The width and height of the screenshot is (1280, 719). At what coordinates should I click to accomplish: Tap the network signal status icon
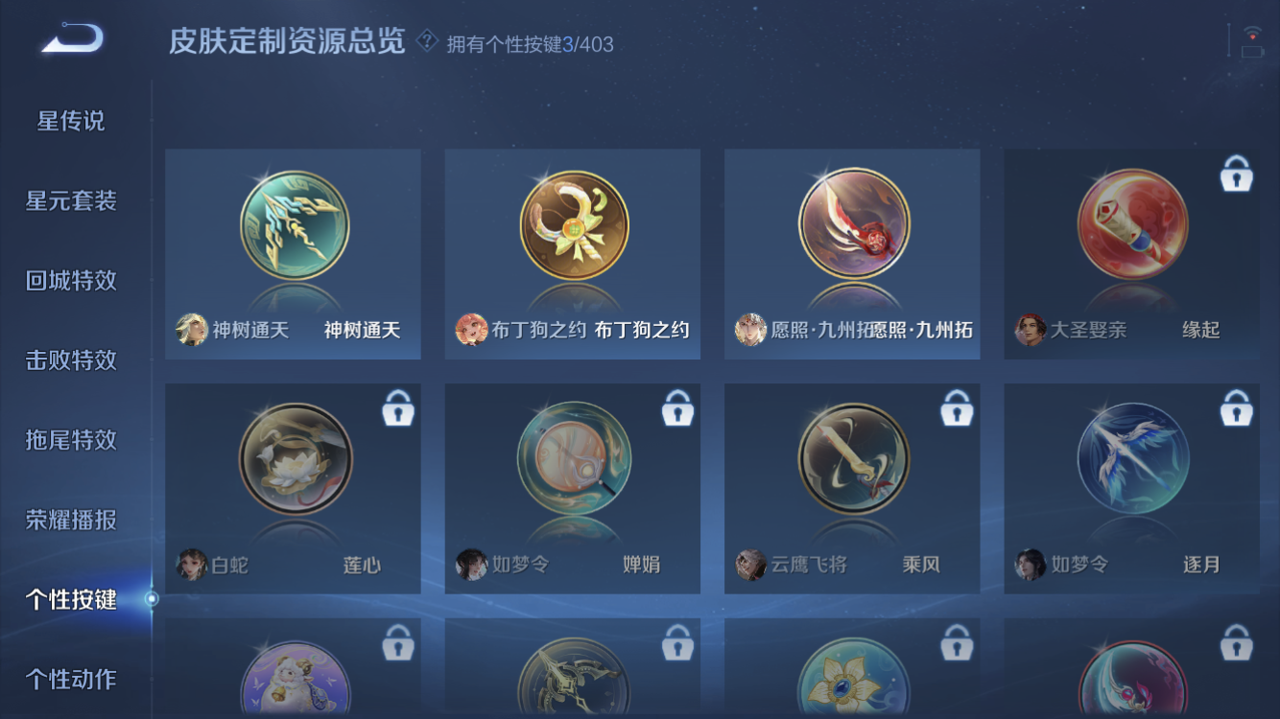[x=1251, y=41]
